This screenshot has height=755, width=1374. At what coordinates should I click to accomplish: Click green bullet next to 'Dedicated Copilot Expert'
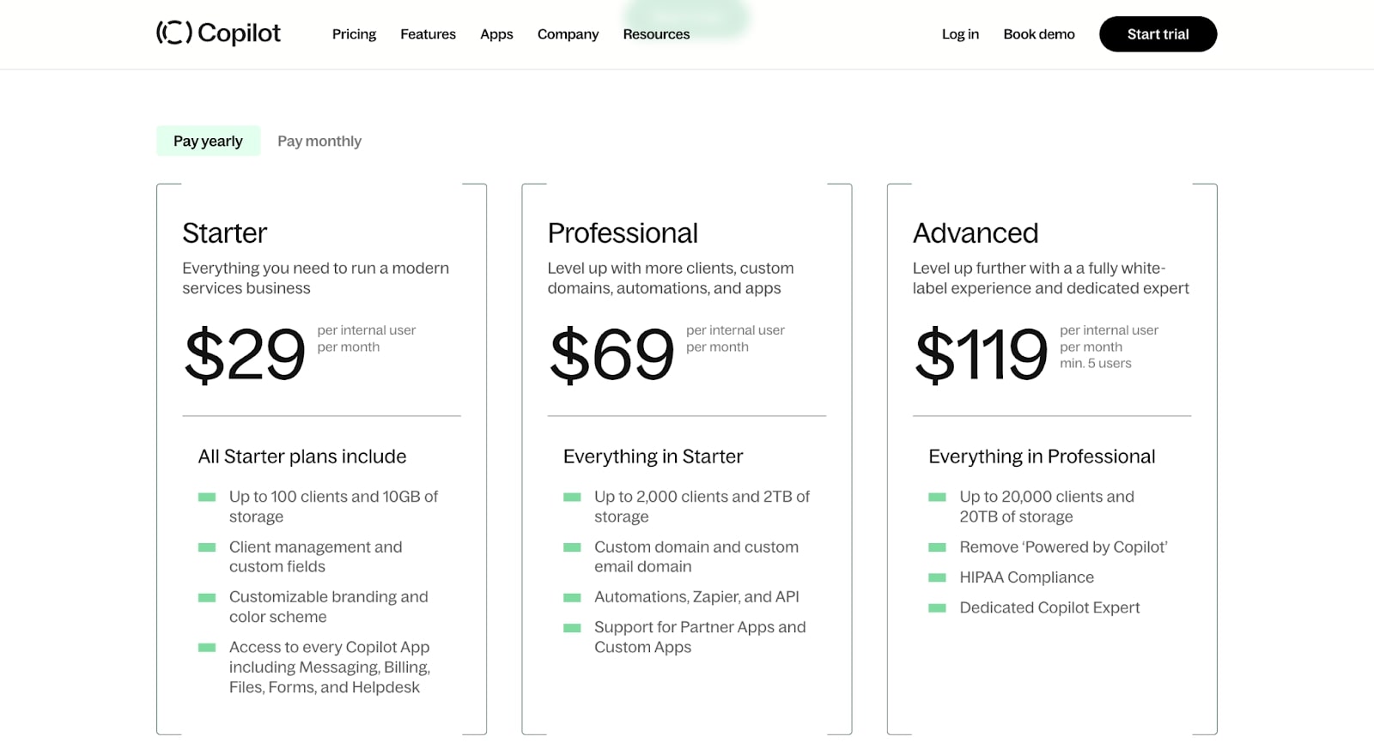click(937, 608)
